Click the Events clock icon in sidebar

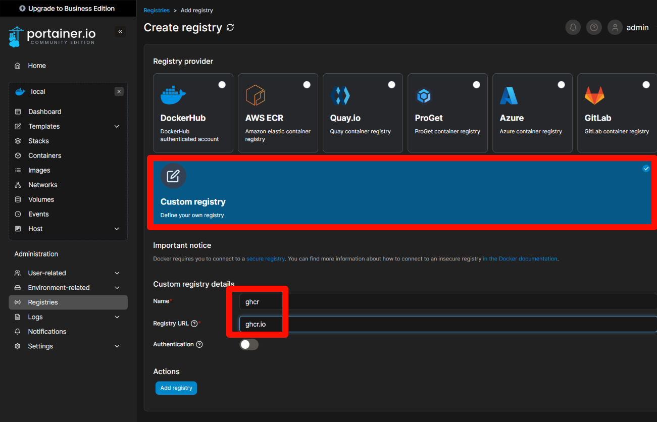18,214
